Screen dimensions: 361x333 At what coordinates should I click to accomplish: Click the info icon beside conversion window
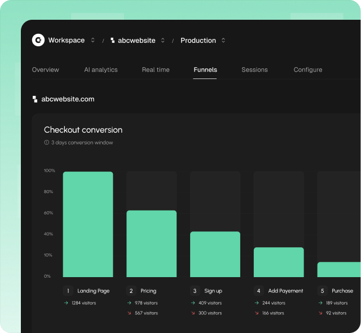click(x=46, y=143)
